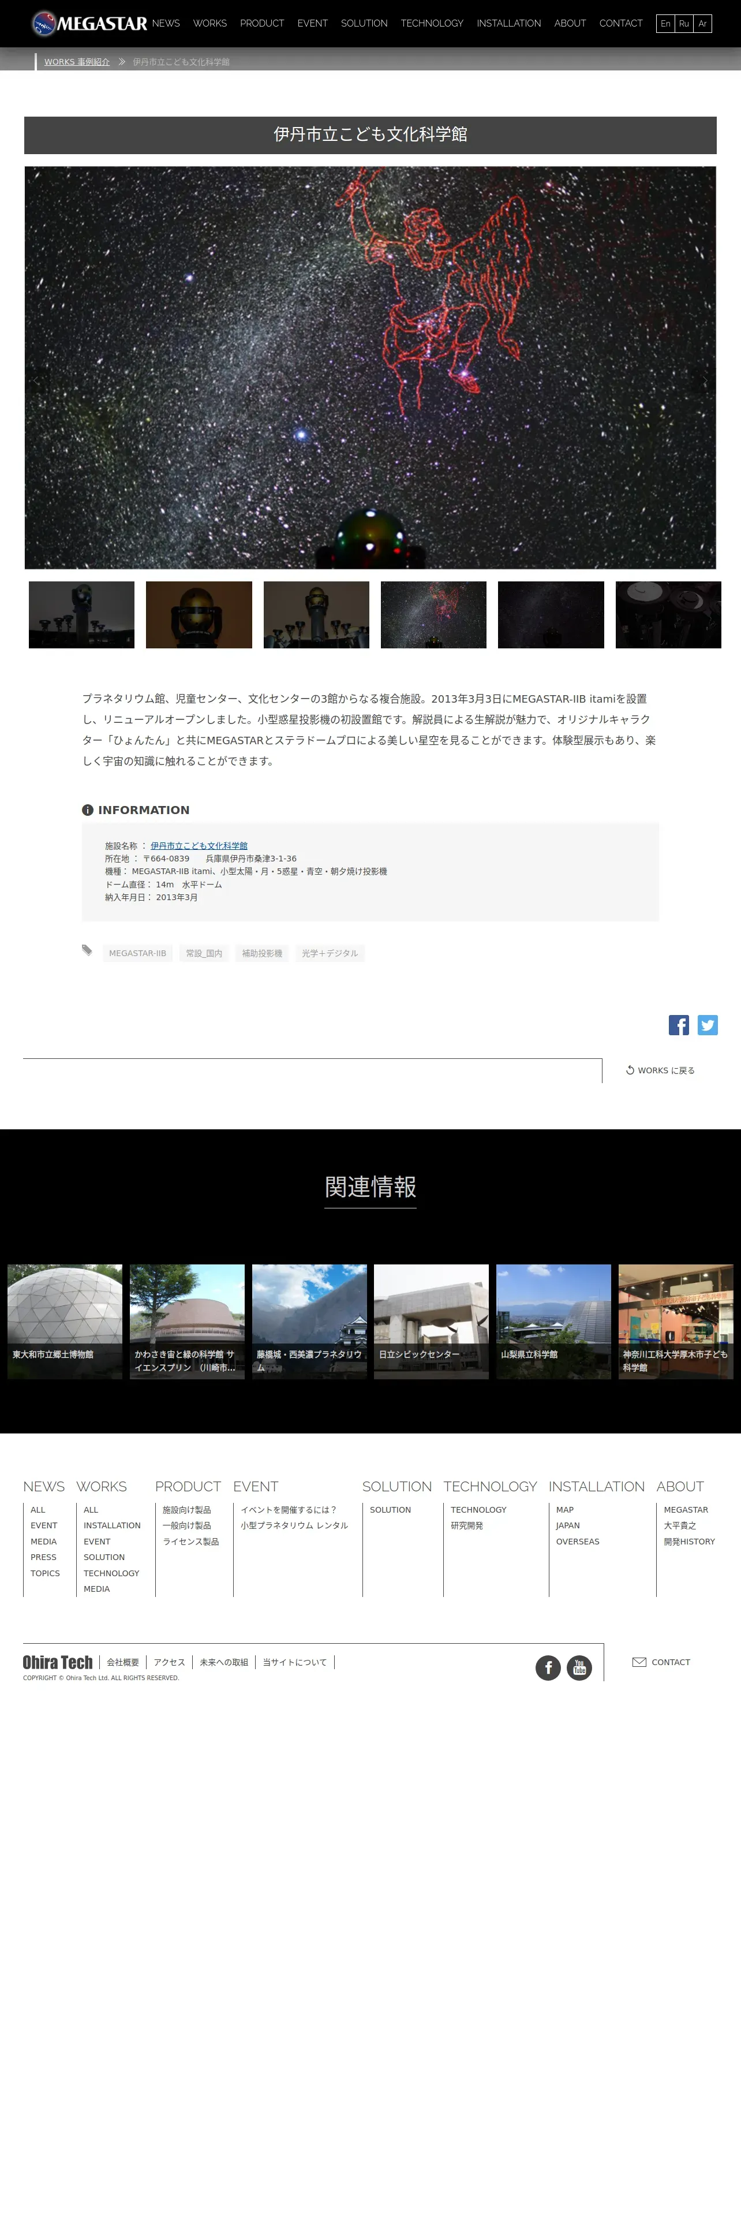Select second thumbnail with golden projector

point(199,615)
